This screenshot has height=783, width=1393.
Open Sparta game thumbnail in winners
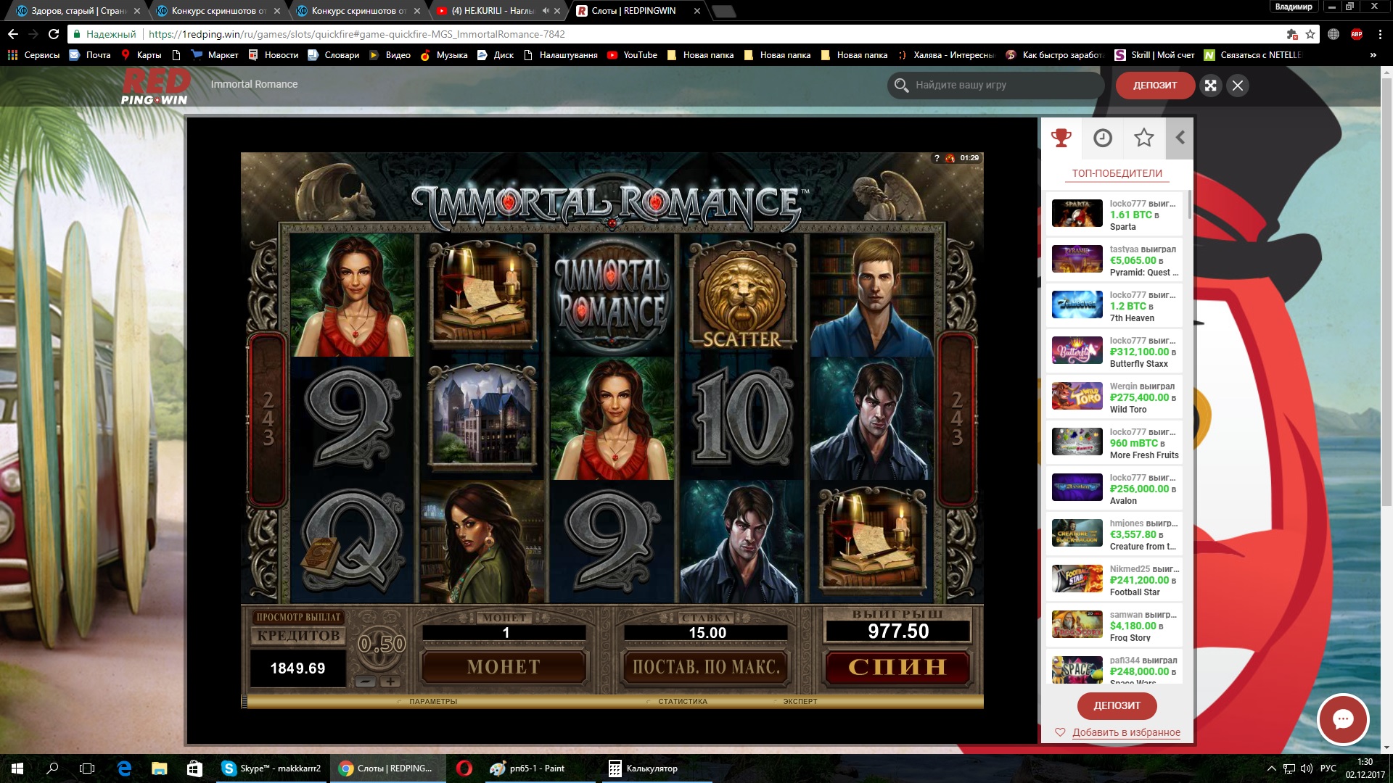tap(1077, 214)
